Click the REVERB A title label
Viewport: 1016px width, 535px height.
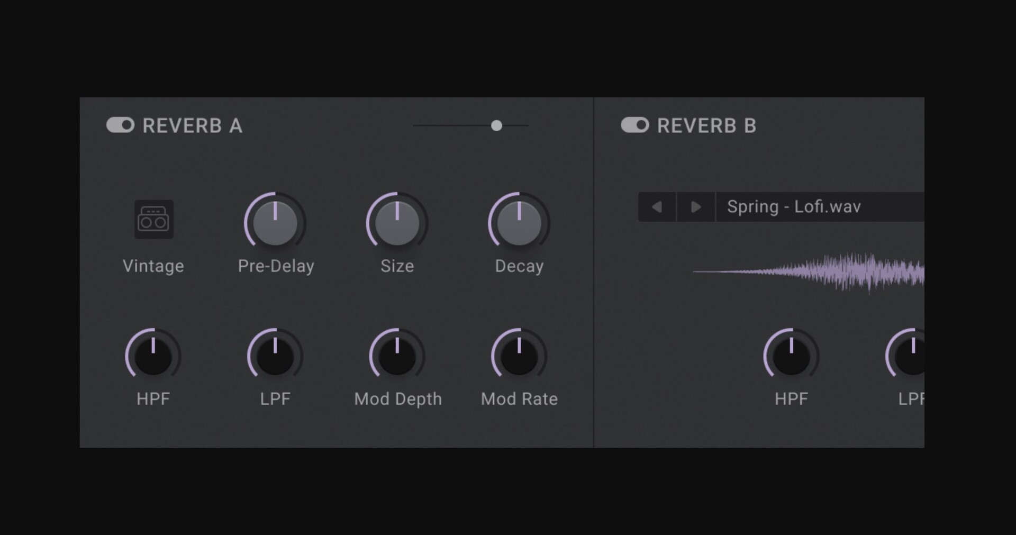pyautogui.click(x=192, y=126)
